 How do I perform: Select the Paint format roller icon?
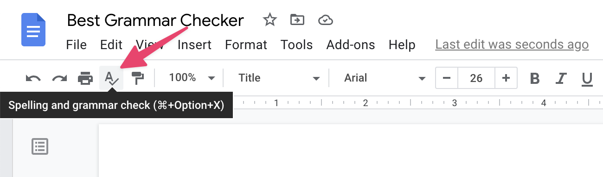coord(137,78)
